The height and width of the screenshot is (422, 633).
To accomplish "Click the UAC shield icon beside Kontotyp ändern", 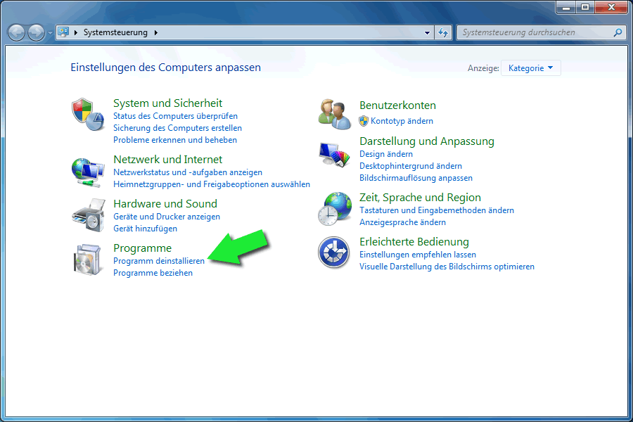I will coord(364,121).
